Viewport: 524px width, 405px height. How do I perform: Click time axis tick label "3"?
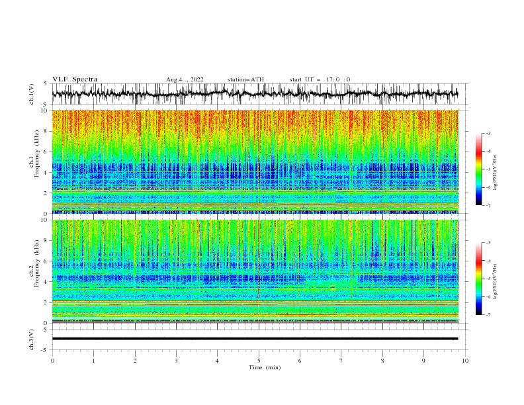(x=176, y=361)
